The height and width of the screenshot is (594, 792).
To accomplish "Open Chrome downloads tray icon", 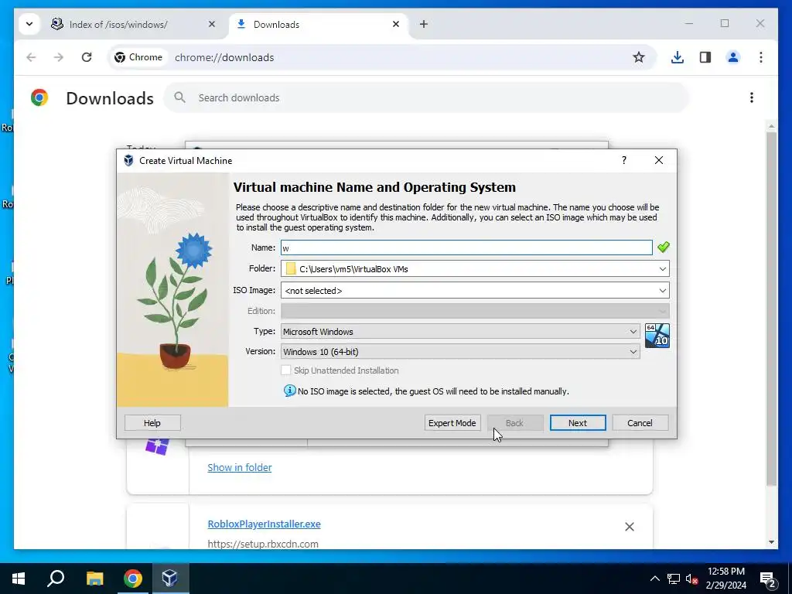I will click(678, 57).
